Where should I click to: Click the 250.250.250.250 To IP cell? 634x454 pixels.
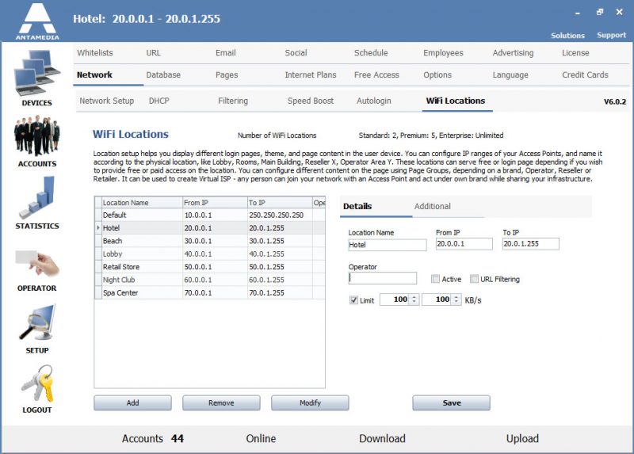(280, 215)
